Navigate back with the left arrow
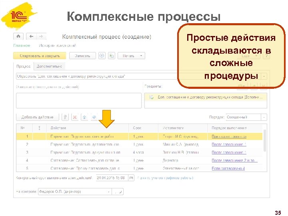This screenshot has width=288, height=216. point(32,36)
